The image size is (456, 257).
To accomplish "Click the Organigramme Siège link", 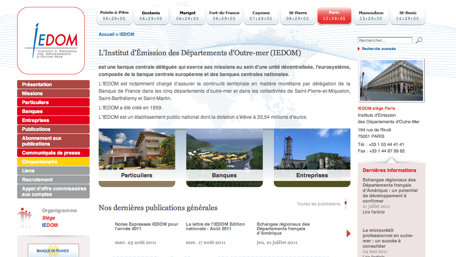I will (x=48, y=218).
